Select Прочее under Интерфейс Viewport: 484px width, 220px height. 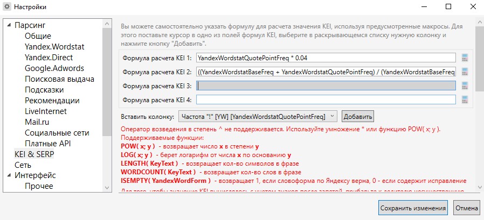(x=39, y=186)
